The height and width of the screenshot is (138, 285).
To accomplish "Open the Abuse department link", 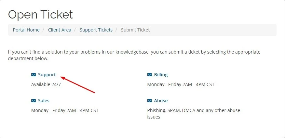I will click(x=161, y=101).
